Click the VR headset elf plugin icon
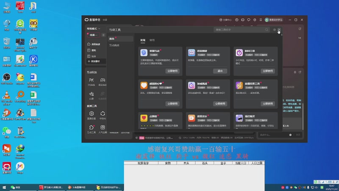Viewport: 339px width, 191px height. [239, 118]
